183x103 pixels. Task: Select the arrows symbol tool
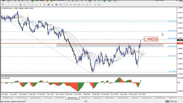point(60,5)
